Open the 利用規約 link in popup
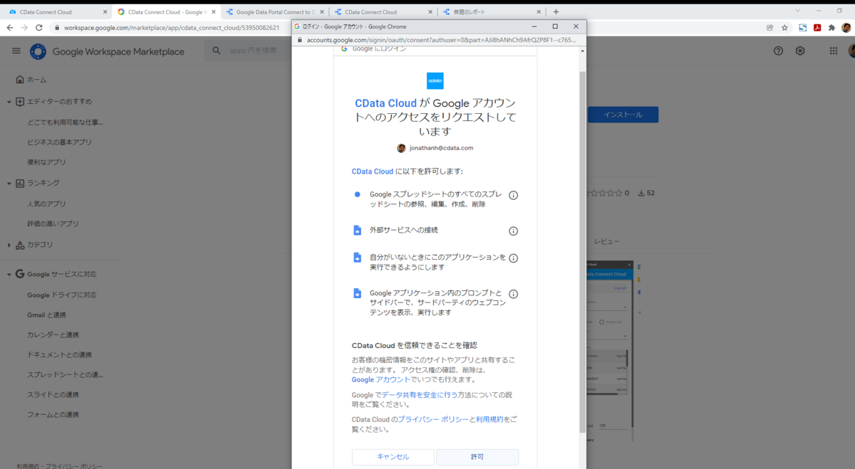Viewport: 855px width, 469px height. pos(489,419)
